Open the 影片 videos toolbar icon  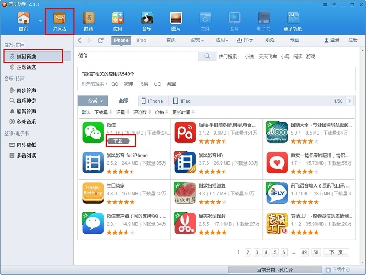coord(234,21)
